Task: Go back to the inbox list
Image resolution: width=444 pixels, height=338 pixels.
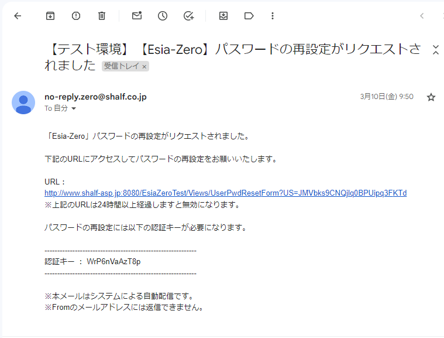Action: tap(18, 16)
